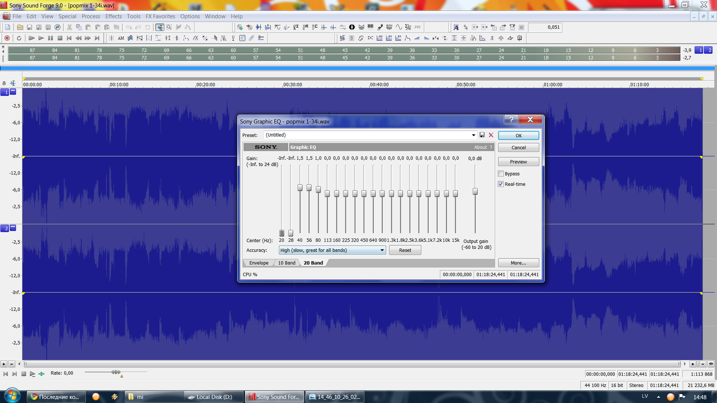This screenshot has height=403, width=717.
Task: Toggle channel 2 meter button
Action: (x=708, y=50)
